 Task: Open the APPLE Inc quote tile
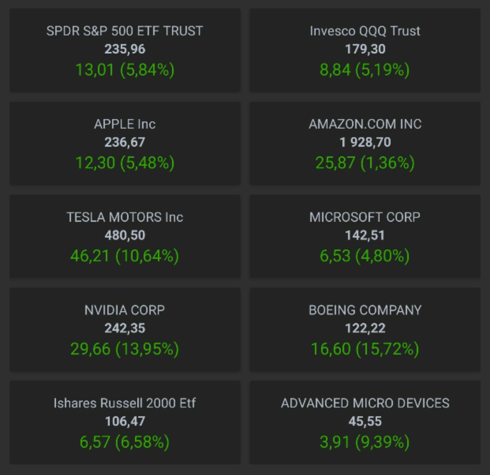pos(125,143)
